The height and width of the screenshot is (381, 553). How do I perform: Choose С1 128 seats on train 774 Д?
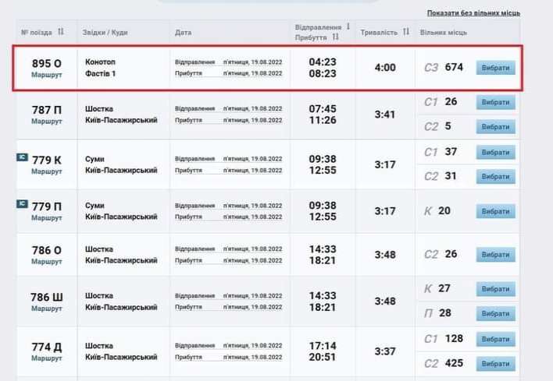[495, 339]
